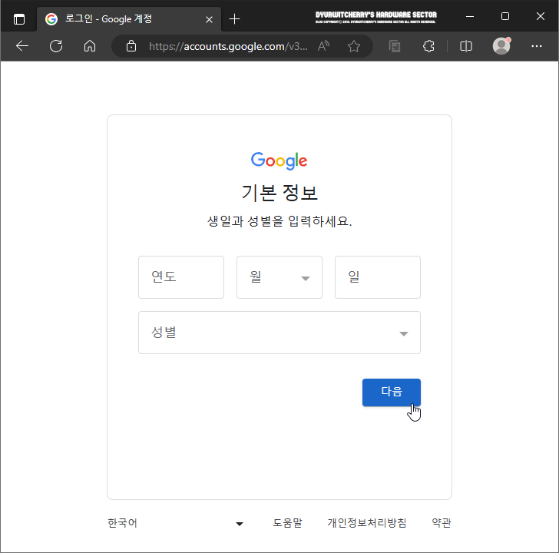Open the browser profile avatar
This screenshot has height=553, width=559.
501,46
